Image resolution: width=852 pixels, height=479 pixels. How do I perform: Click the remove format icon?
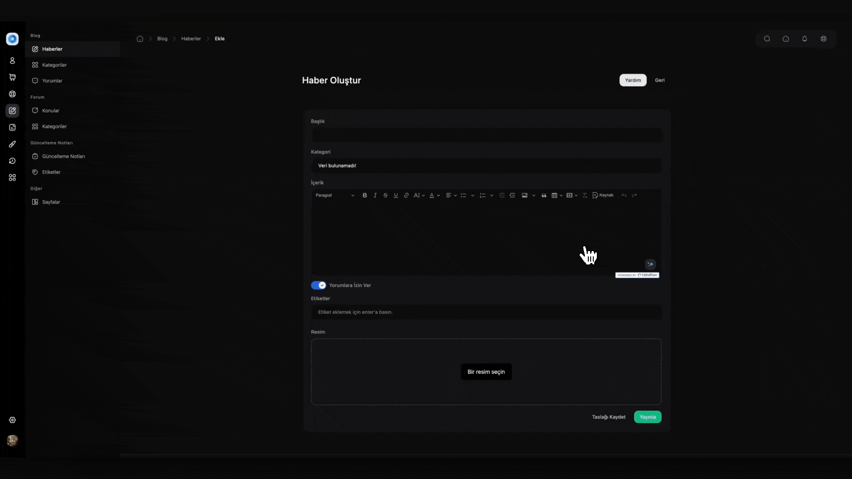[x=585, y=195]
